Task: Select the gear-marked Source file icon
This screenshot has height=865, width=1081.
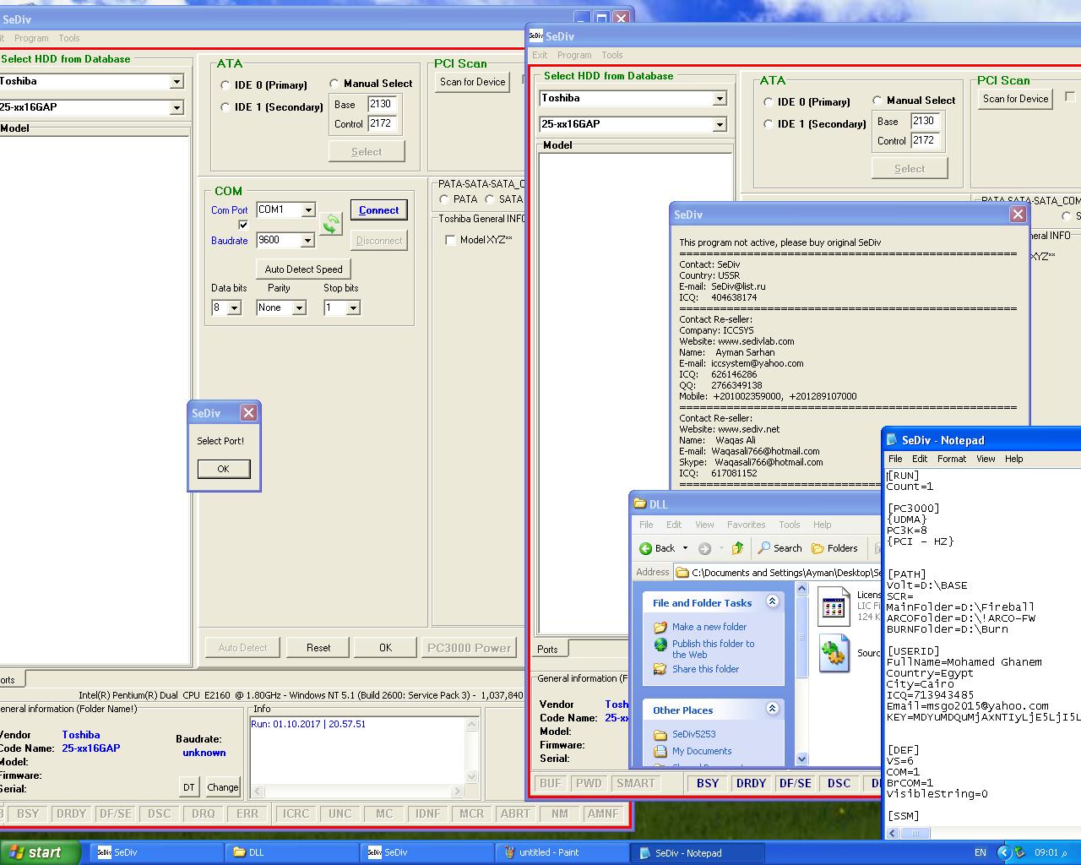Action: [x=834, y=653]
